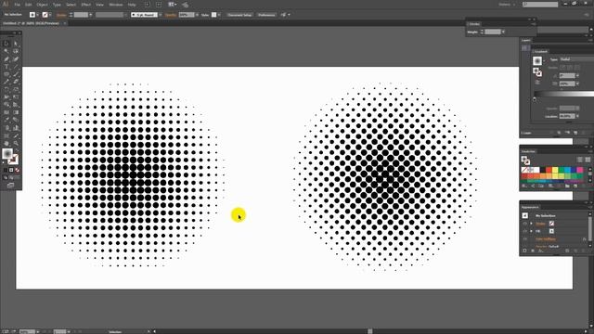Expand the Stroke row in Appearance panel
Screen dimensions: 594x334
click(532, 224)
